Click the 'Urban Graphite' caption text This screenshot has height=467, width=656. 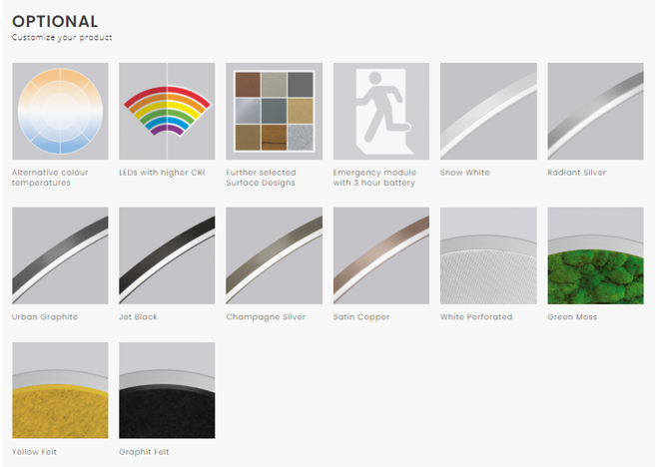pyautogui.click(x=45, y=317)
